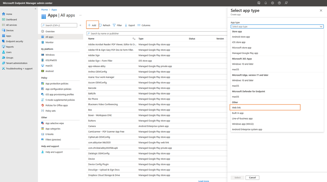Open the help question mark icon
327x182 pixels.
(279, 3)
